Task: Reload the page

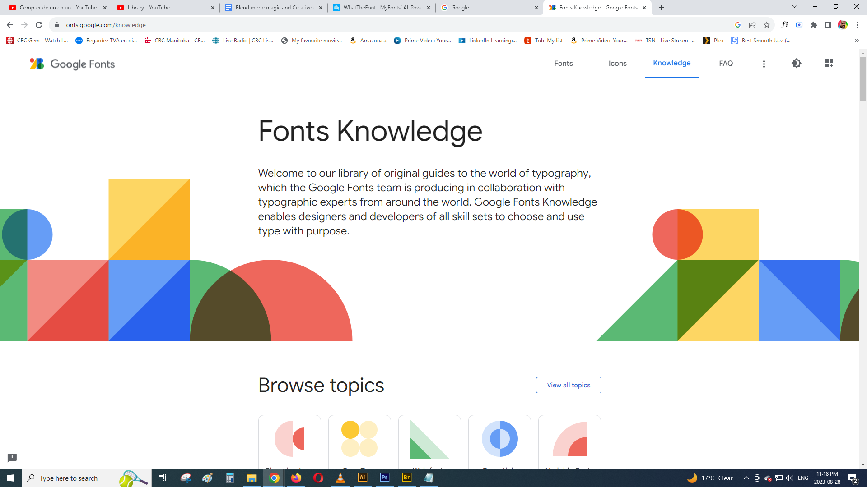Action: [39, 25]
